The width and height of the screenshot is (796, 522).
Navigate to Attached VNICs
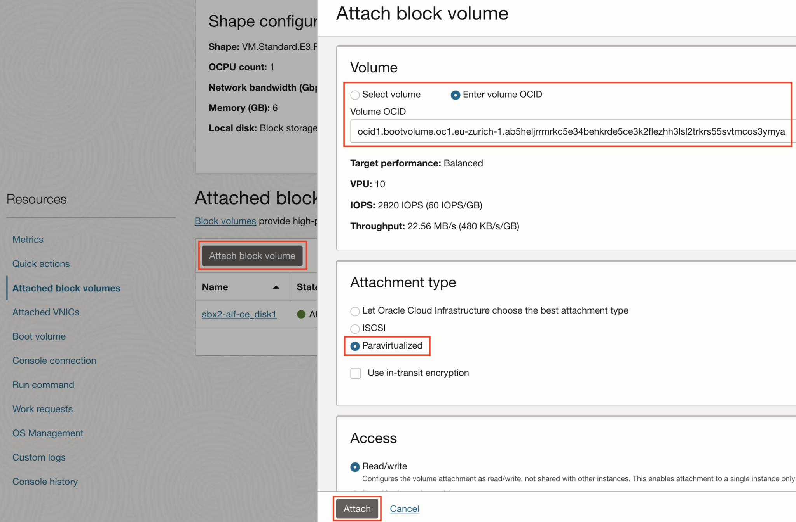click(46, 312)
